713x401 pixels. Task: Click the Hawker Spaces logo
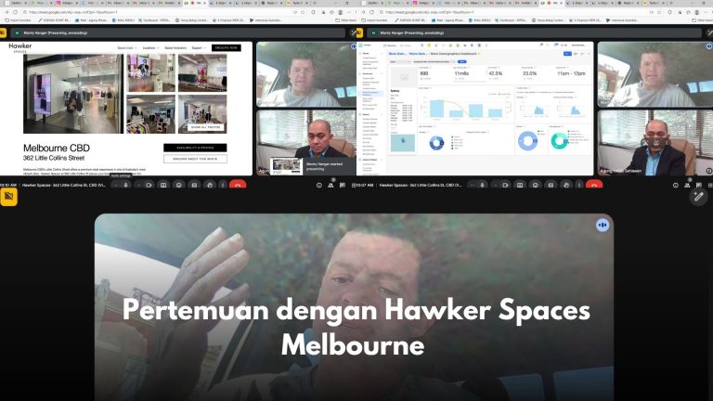point(20,47)
